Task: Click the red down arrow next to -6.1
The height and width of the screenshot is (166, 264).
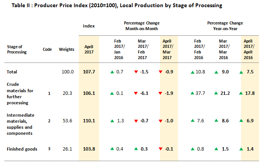Action: [x=136, y=93]
